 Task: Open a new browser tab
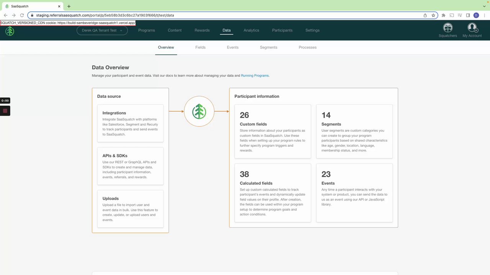coord(69,6)
